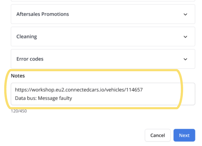Click 'https' at the start of the notes URL
Viewport: 202px width, 146px height.
click(x=20, y=89)
